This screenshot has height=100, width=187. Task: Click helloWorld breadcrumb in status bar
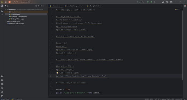pyautogui.click(x=5, y=99)
